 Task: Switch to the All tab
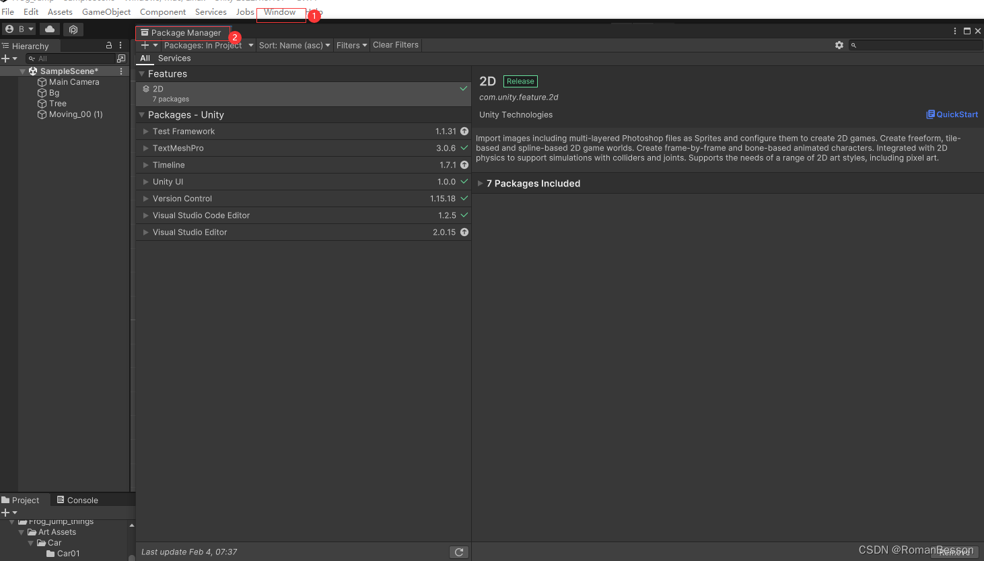[x=145, y=59]
